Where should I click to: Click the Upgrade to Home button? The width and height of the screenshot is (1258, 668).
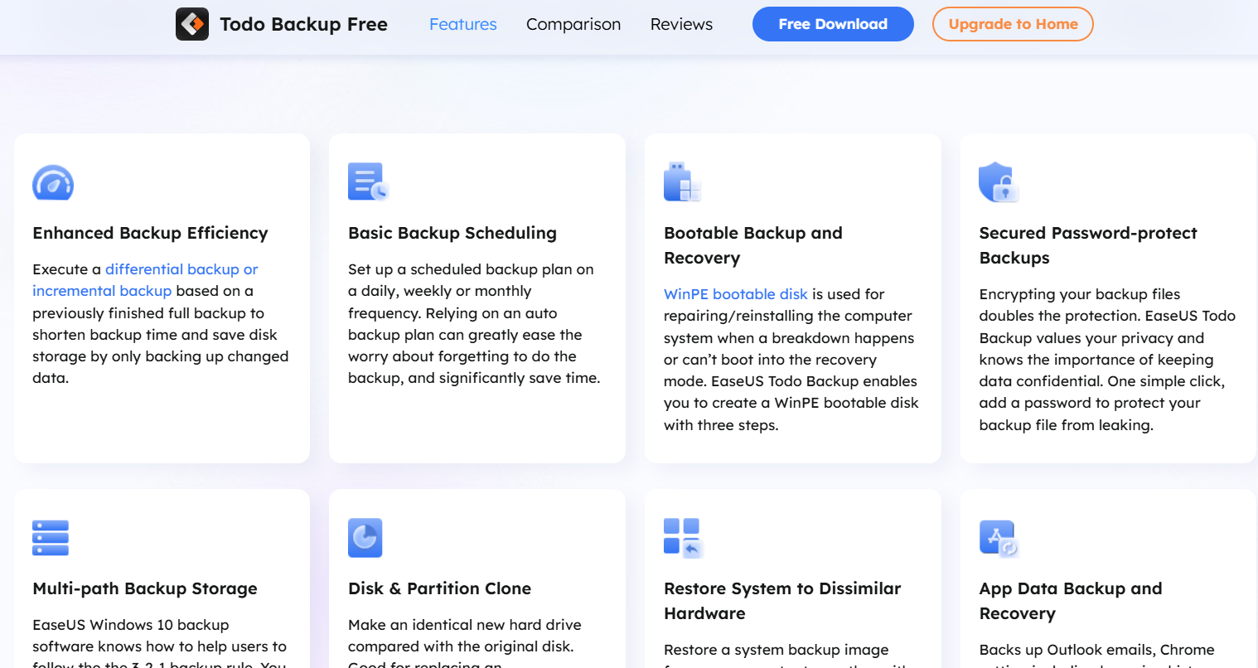pyautogui.click(x=1012, y=24)
